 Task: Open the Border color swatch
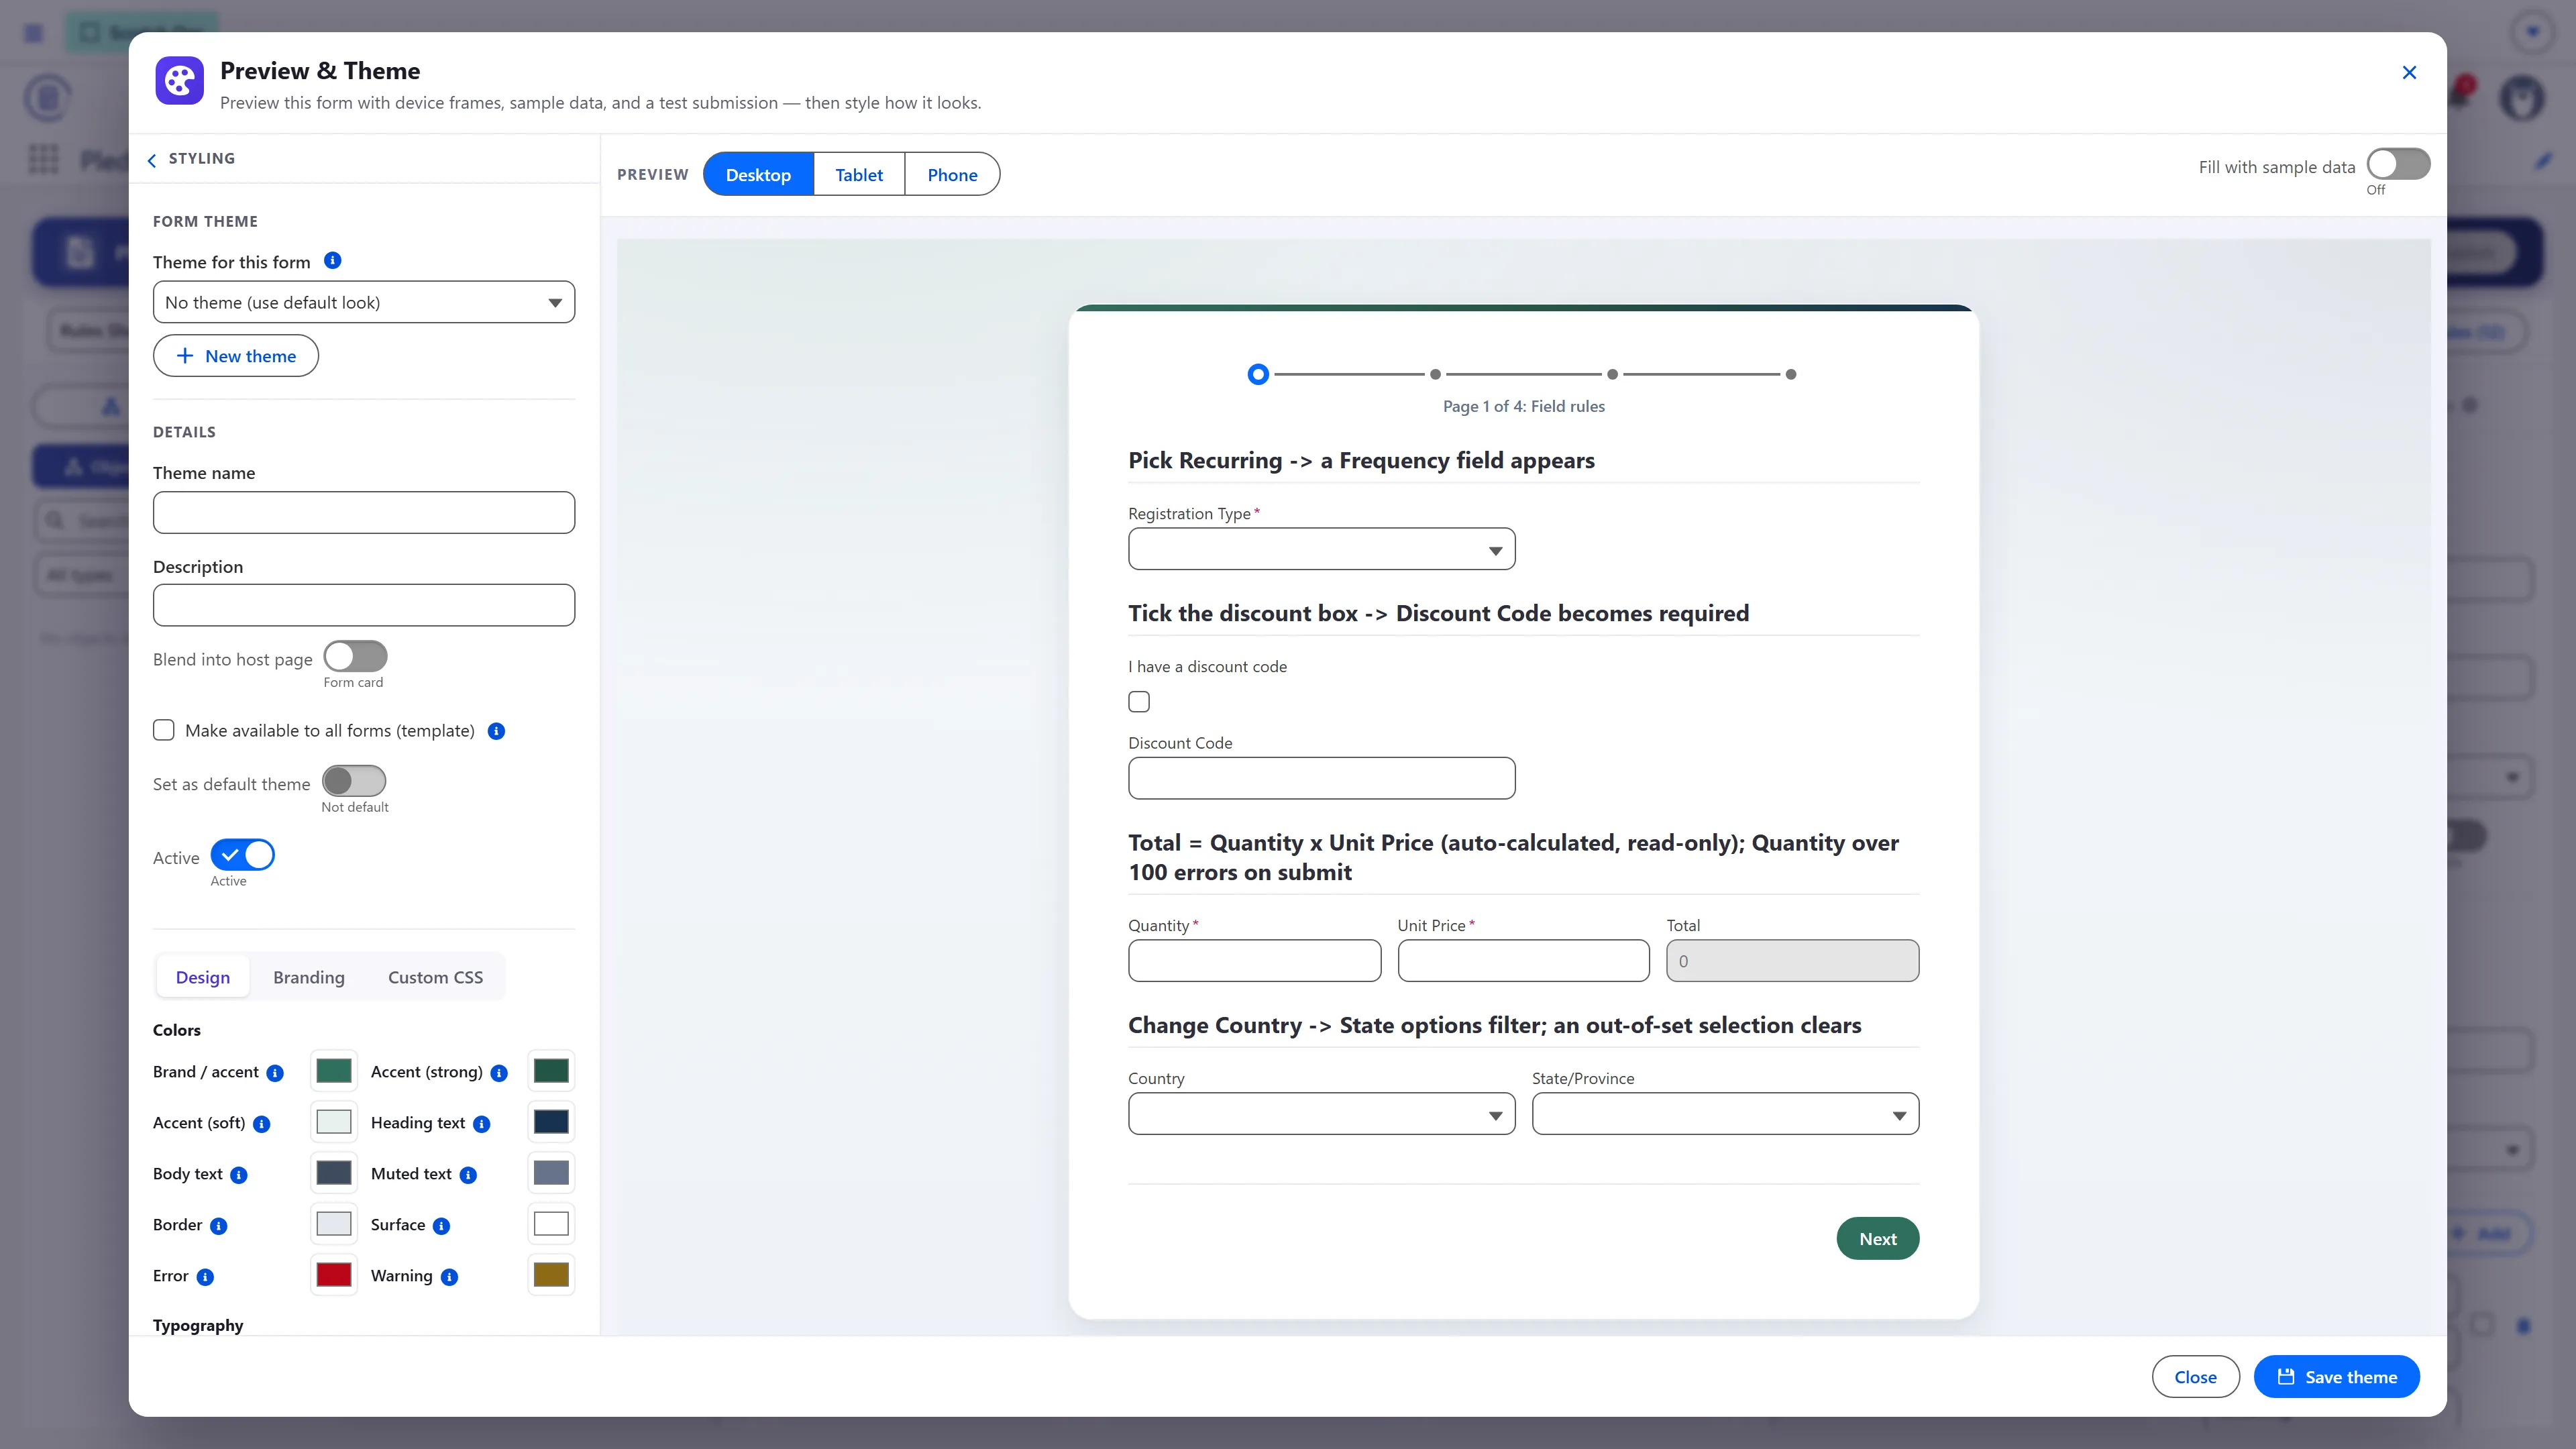coord(334,1224)
